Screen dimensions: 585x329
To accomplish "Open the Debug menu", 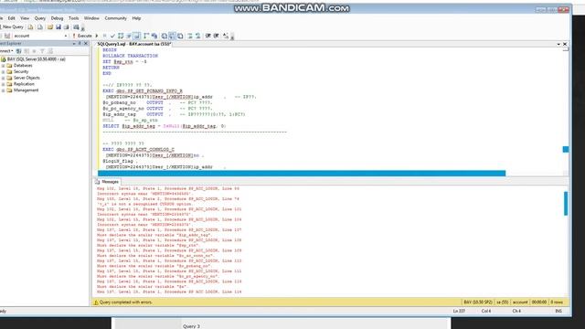I will 57,18.
